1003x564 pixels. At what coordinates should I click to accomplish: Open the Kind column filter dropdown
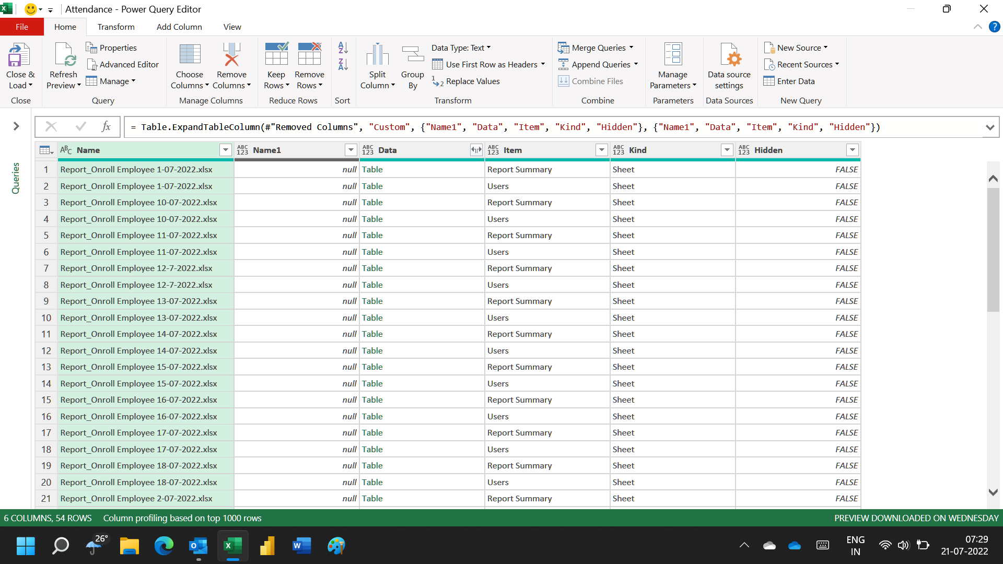click(x=727, y=150)
